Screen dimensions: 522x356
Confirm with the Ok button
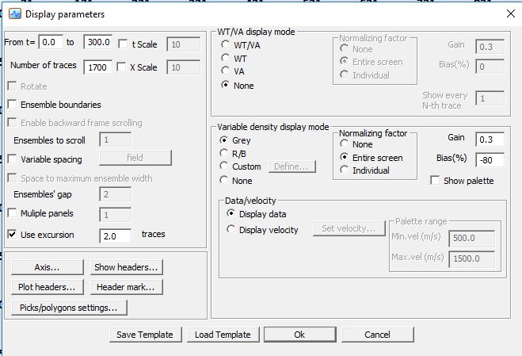coord(300,335)
